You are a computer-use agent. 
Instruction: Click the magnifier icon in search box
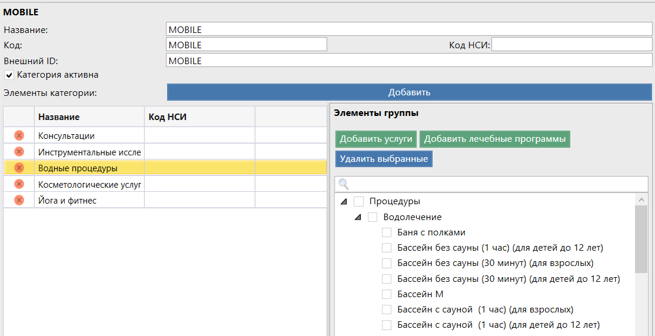point(344,184)
